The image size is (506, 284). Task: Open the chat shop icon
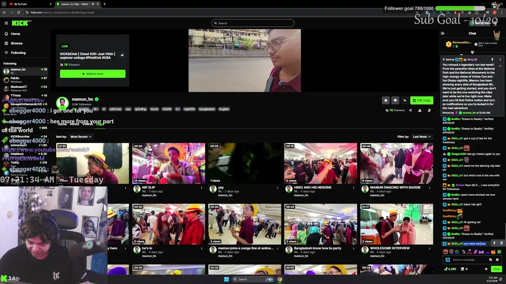point(462,269)
